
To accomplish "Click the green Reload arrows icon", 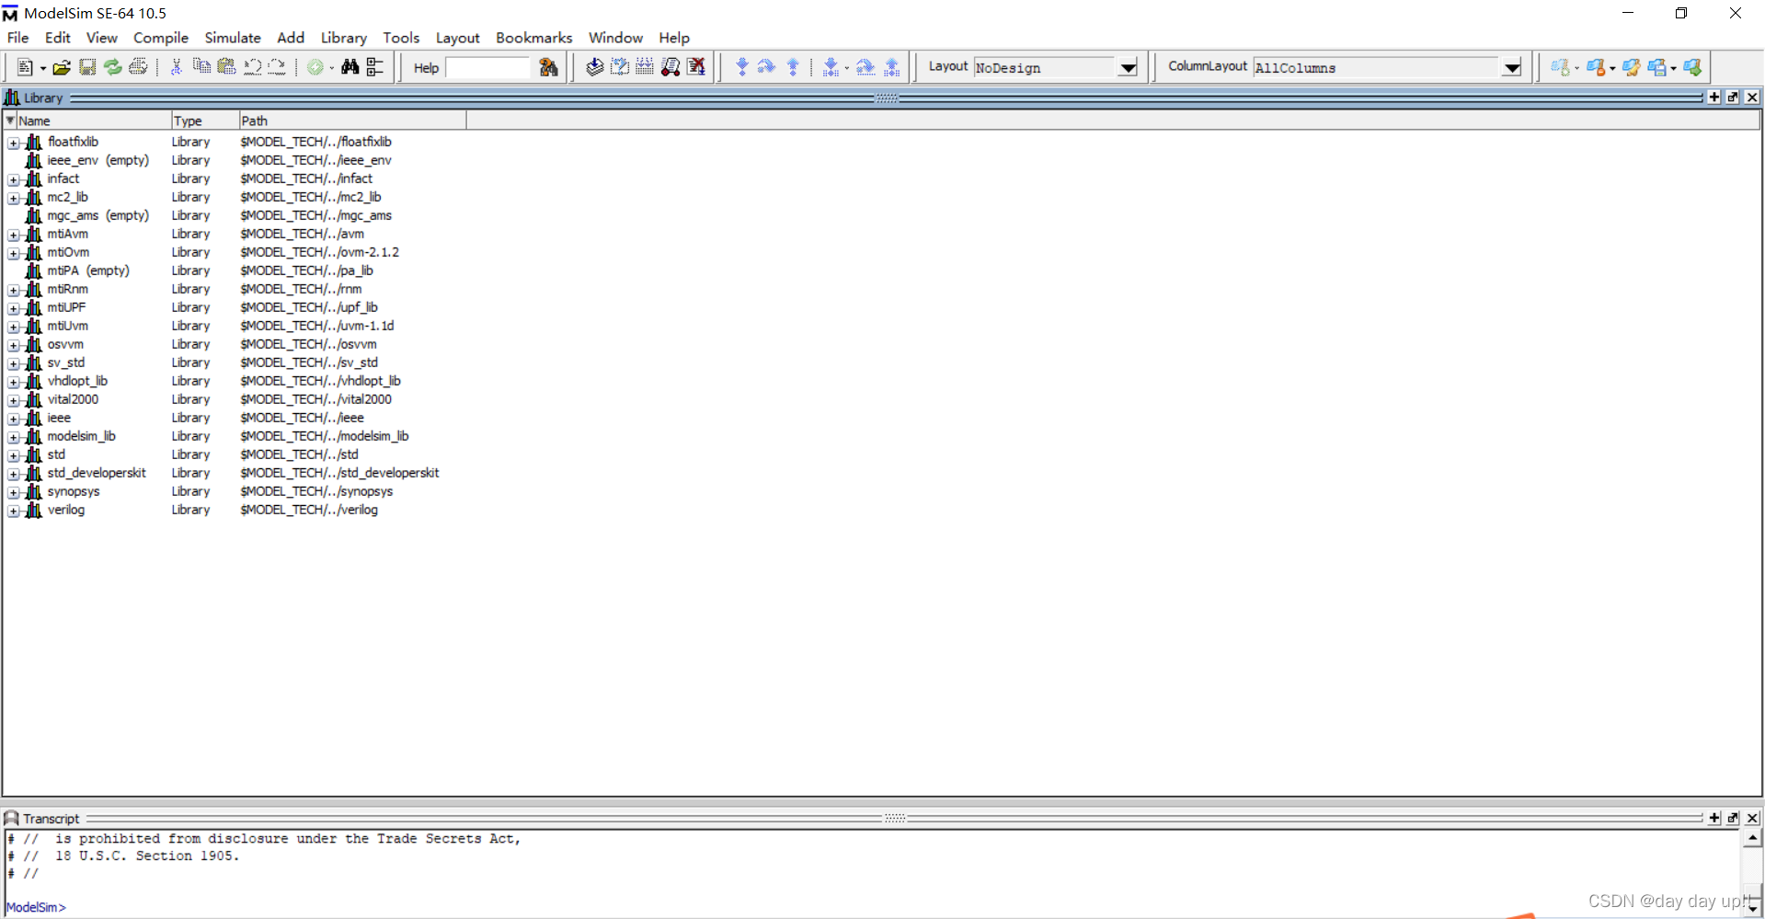I will (112, 67).
